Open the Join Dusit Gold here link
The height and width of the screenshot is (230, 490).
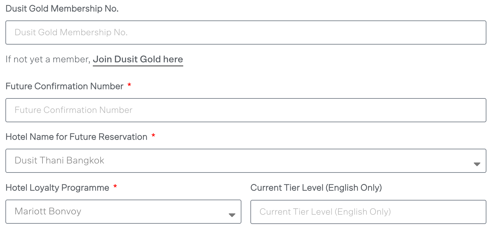point(138,59)
